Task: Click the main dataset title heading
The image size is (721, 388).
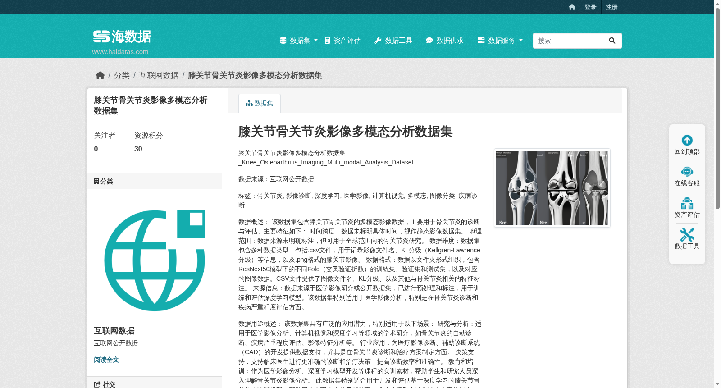Action: click(x=345, y=132)
